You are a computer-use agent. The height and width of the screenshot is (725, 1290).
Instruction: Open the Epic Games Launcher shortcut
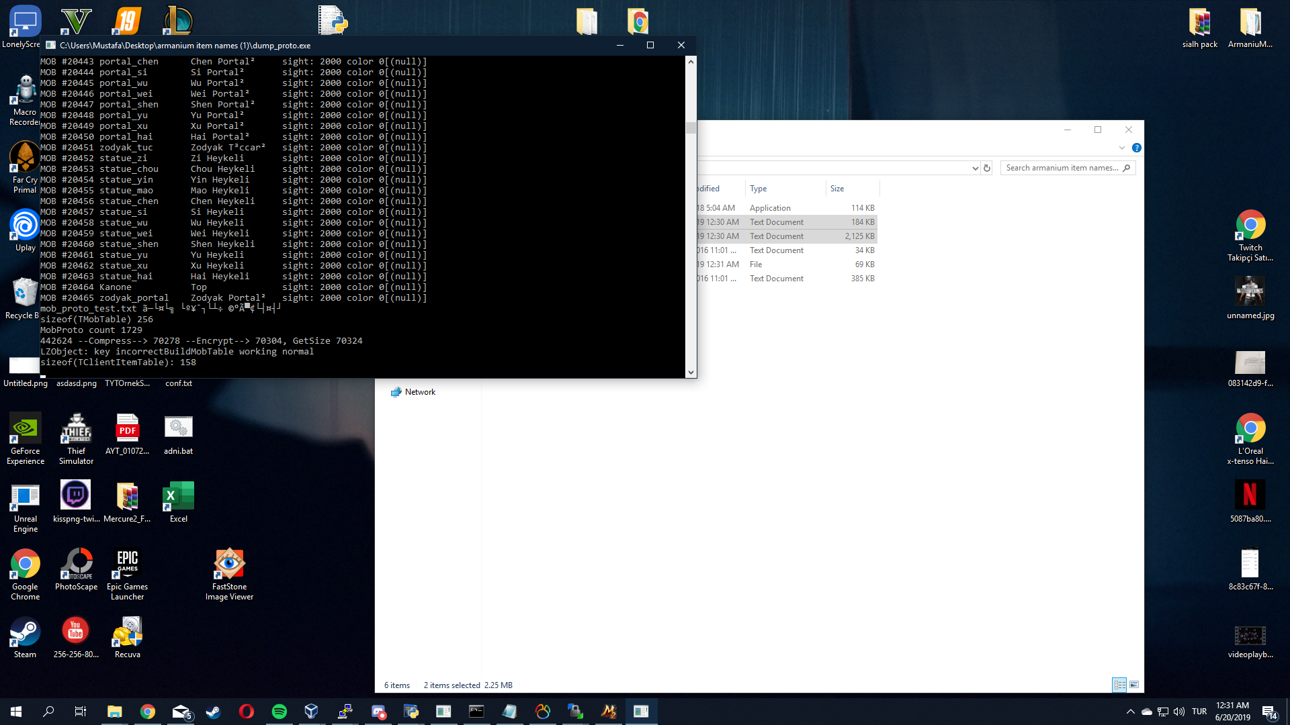[x=127, y=574]
